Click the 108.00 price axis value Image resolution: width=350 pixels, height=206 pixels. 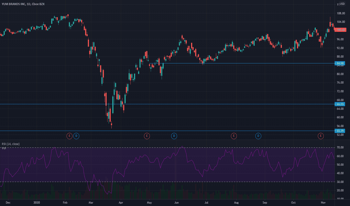(341, 13)
